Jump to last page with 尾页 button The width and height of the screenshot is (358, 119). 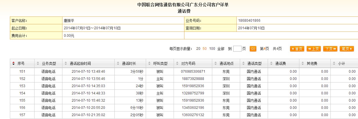[x=347, y=49]
